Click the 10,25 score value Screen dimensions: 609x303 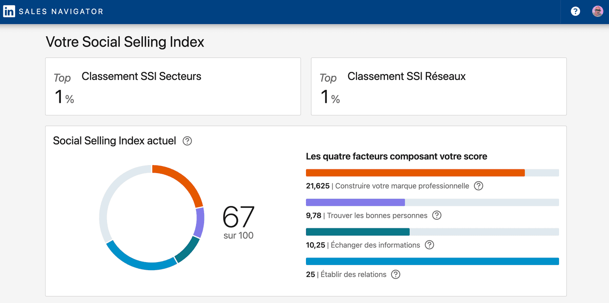[315, 245]
